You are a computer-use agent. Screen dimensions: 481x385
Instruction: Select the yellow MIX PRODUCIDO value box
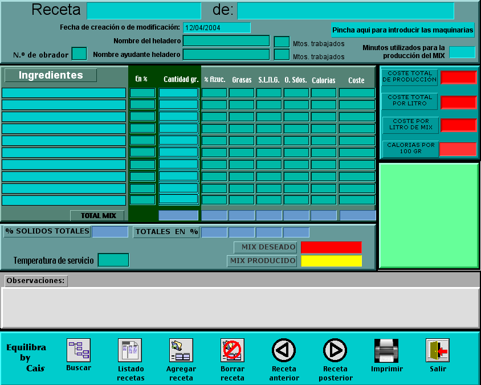(x=331, y=261)
